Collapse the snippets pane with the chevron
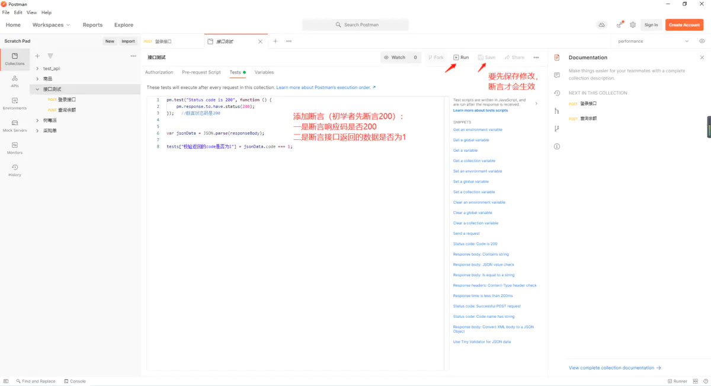Screen dimensions: 711x386 (x=536, y=103)
